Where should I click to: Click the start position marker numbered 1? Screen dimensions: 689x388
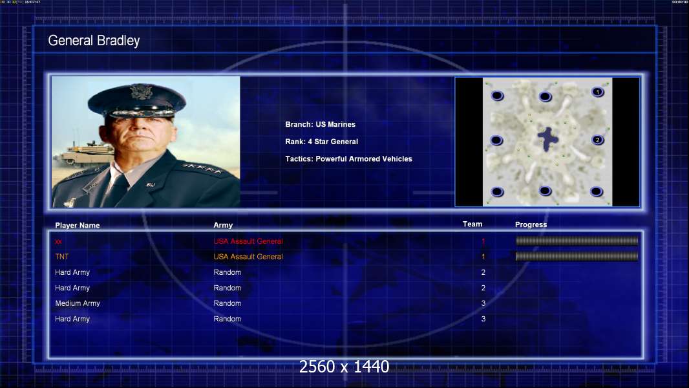[598, 92]
